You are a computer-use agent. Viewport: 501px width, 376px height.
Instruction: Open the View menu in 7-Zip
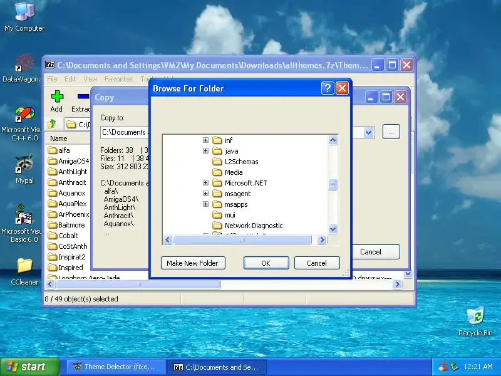tap(90, 79)
